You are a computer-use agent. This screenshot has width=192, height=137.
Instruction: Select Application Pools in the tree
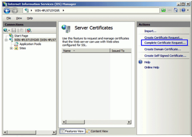(x=30, y=44)
